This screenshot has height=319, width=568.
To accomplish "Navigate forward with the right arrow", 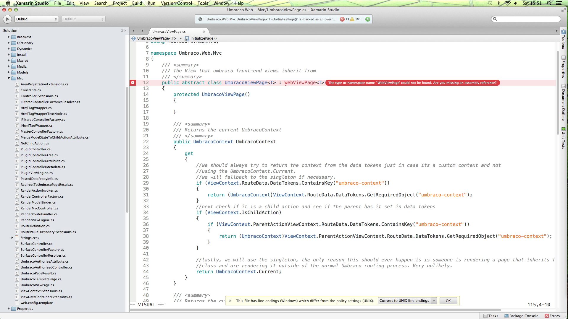I will tap(142, 31).
